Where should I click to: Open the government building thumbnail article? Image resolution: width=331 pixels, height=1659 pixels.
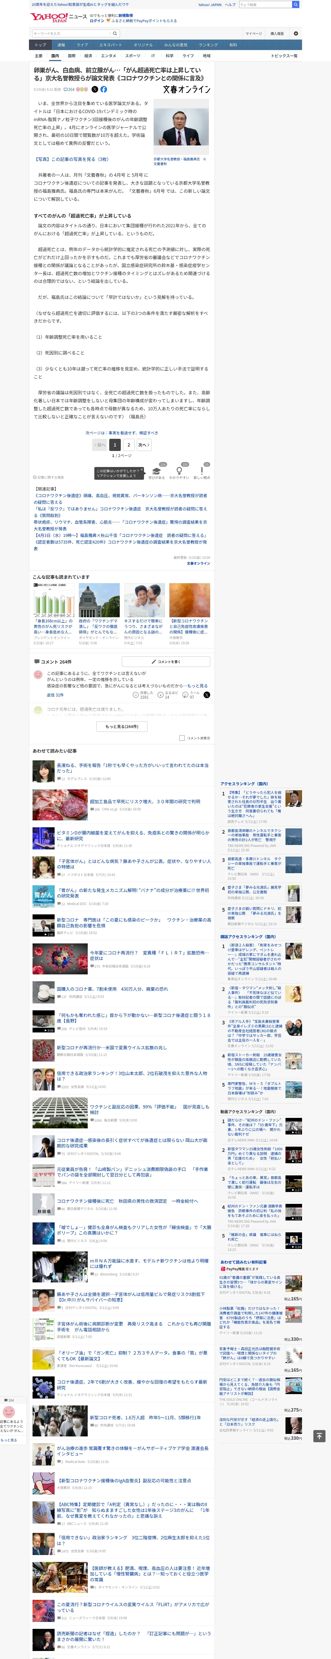tap(99, 600)
